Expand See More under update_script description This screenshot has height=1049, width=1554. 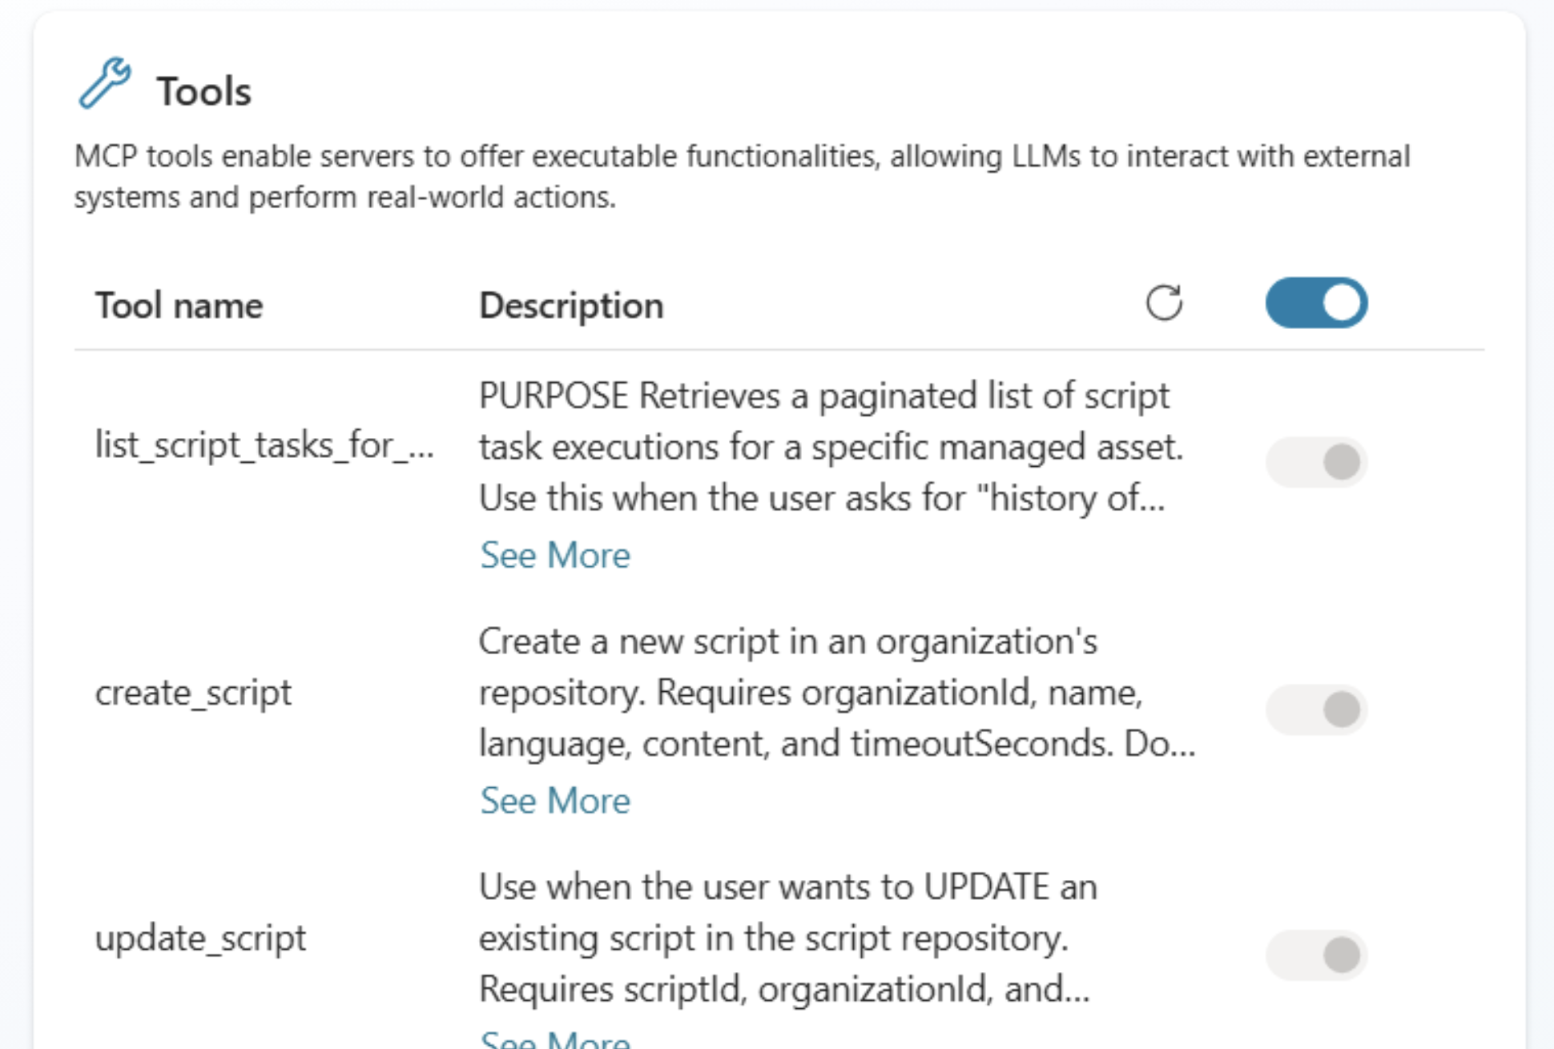[554, 1039]
